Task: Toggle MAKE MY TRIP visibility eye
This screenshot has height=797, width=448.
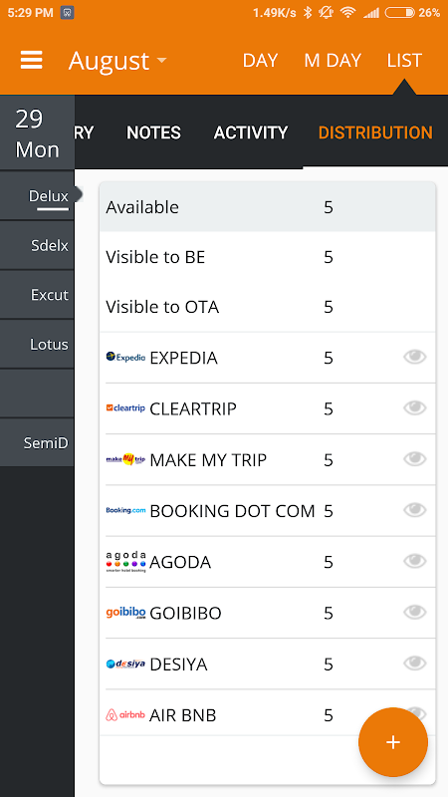Action: pyautogui.click(x=415, y=459)
